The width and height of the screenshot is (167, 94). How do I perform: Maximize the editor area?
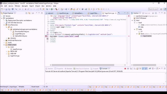(128, 13)
